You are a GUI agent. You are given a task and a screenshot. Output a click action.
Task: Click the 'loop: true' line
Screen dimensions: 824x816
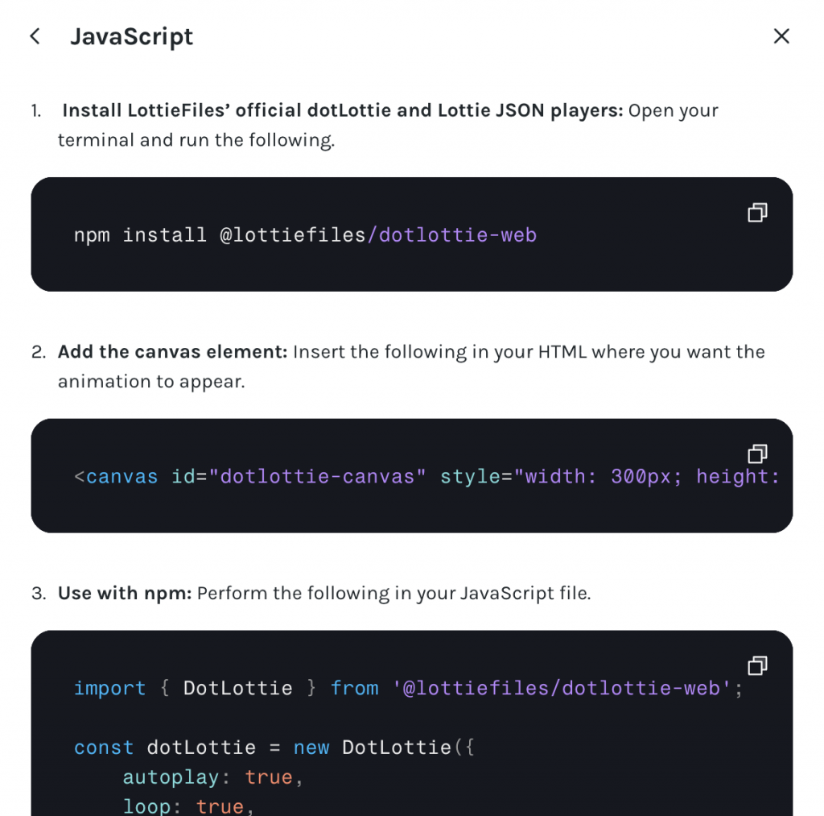[188, 806]
